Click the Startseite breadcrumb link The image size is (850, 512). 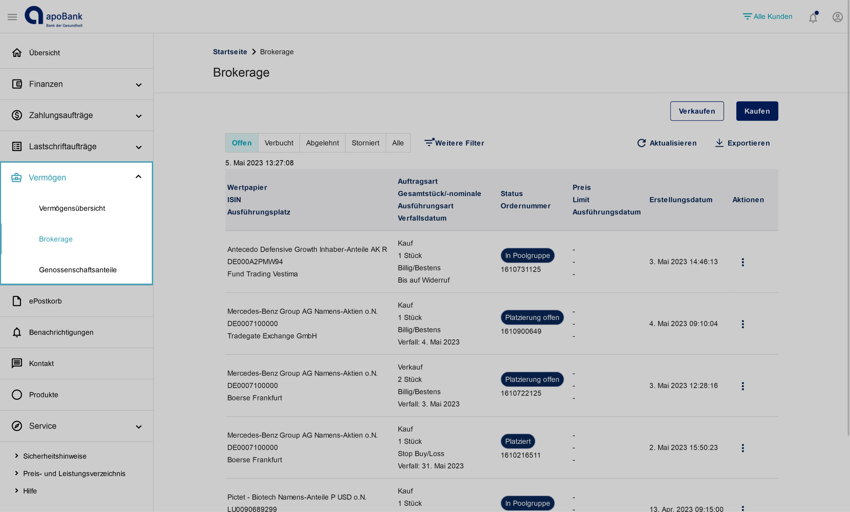(x=230, y=52)
